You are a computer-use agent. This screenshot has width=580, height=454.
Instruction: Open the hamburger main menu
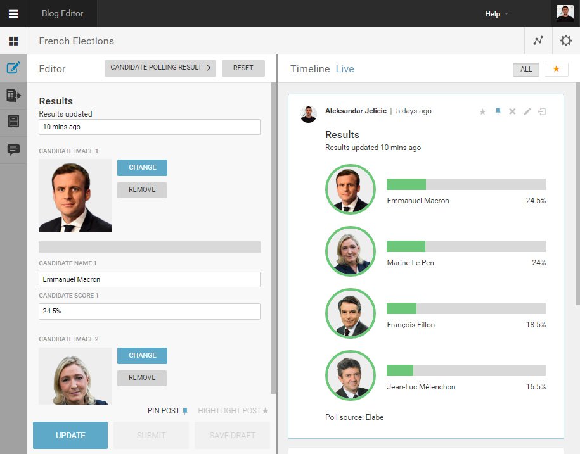click(x=13, y=14)
